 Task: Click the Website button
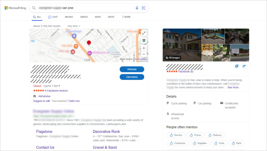coord(132,69)
